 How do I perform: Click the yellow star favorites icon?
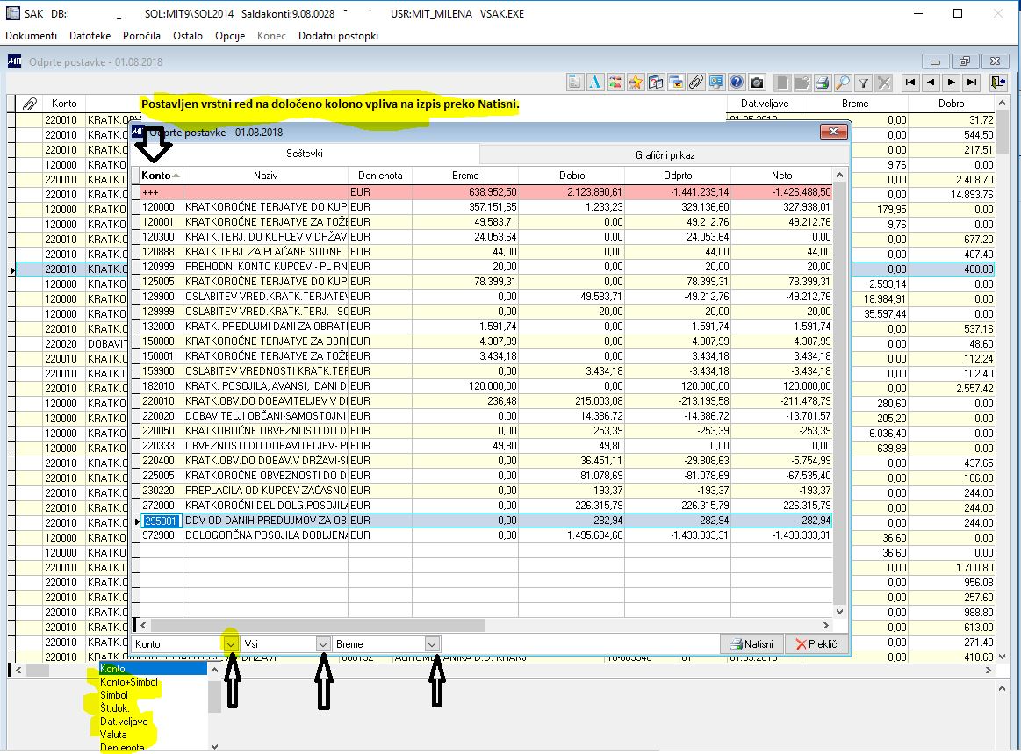coord(635,82)
